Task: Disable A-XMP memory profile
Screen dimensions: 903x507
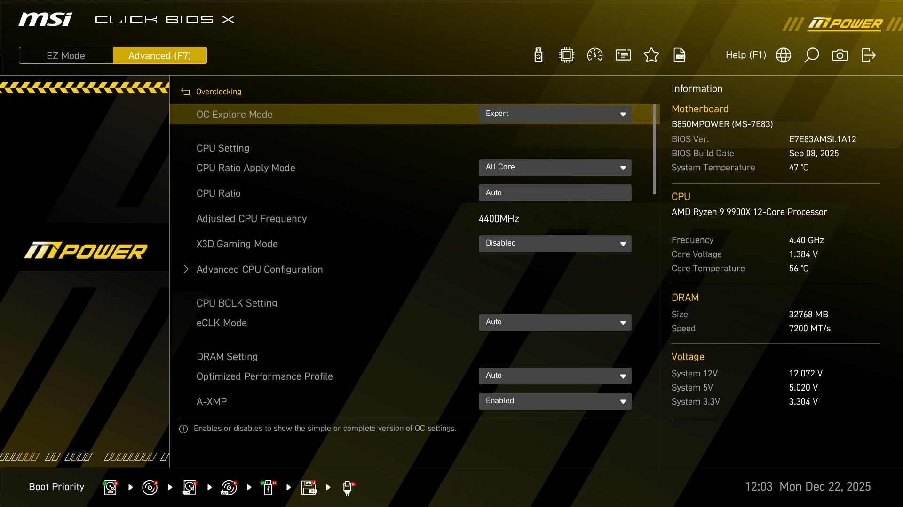Action: (555, 401)
